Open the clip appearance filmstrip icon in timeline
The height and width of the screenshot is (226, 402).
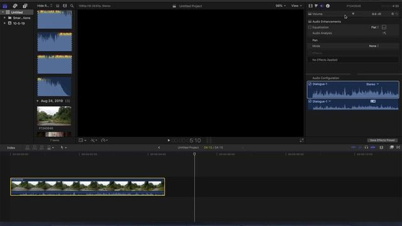click(x=381, y=148)
